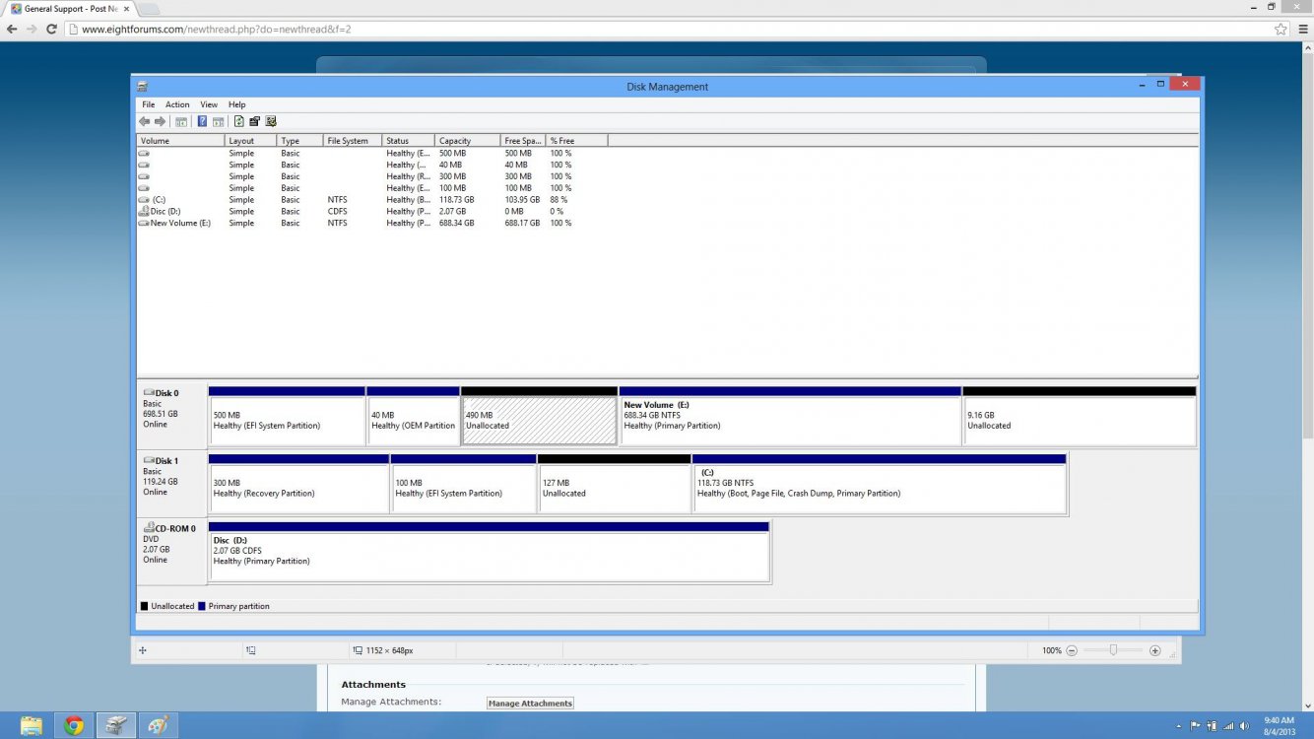Click the Action Center flag in the tray
The image size is (1314, 739).
tap(1196, 726)
